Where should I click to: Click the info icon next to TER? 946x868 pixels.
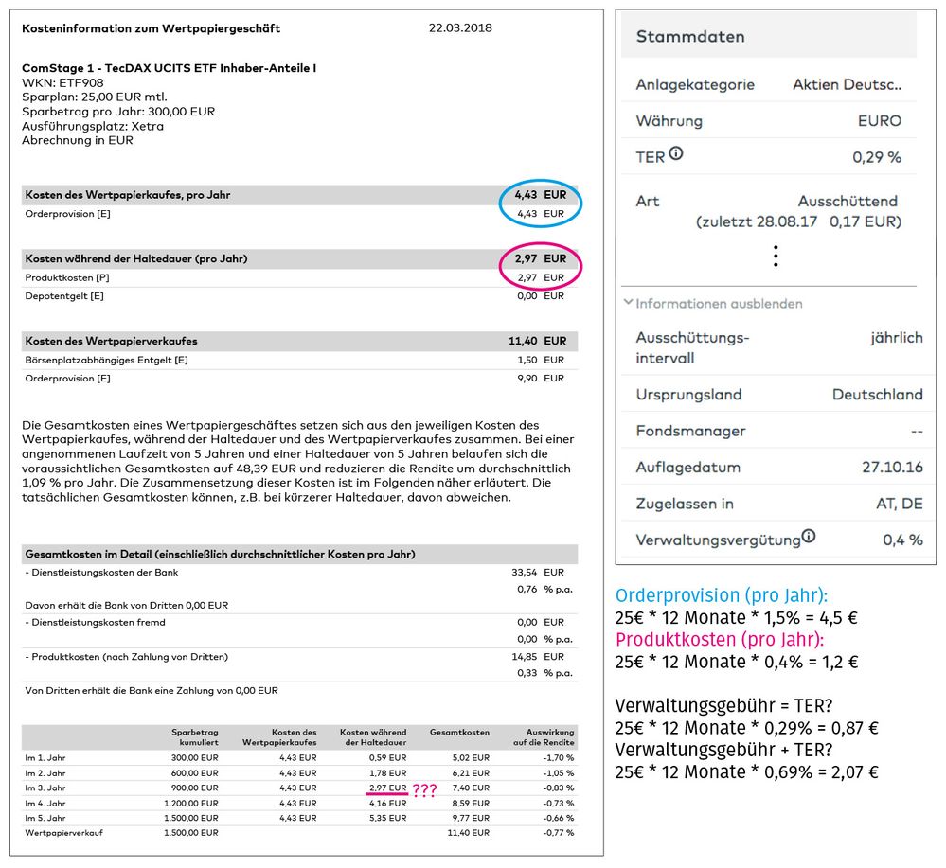[x=676, y=154]
